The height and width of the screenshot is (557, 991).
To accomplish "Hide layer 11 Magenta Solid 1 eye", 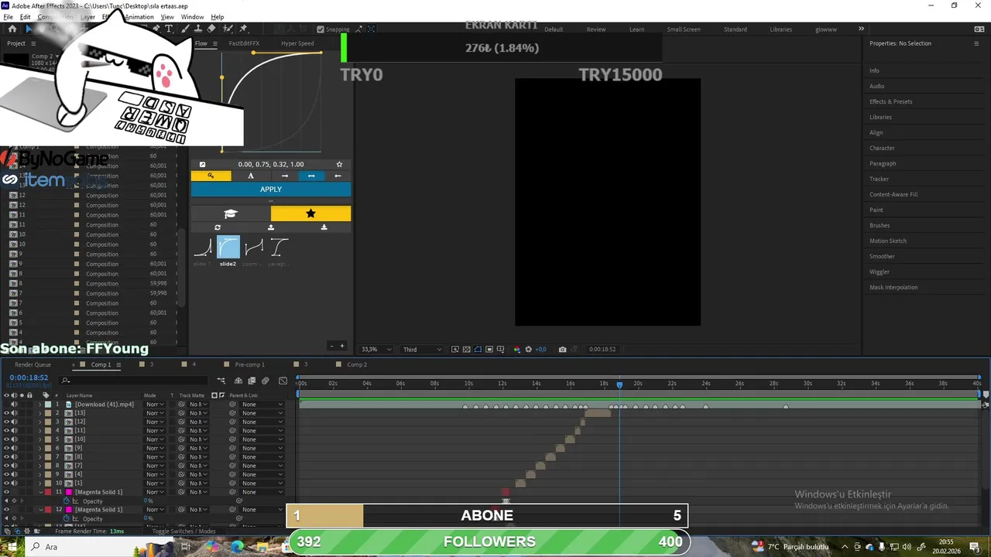I will (x=6, y=492).
